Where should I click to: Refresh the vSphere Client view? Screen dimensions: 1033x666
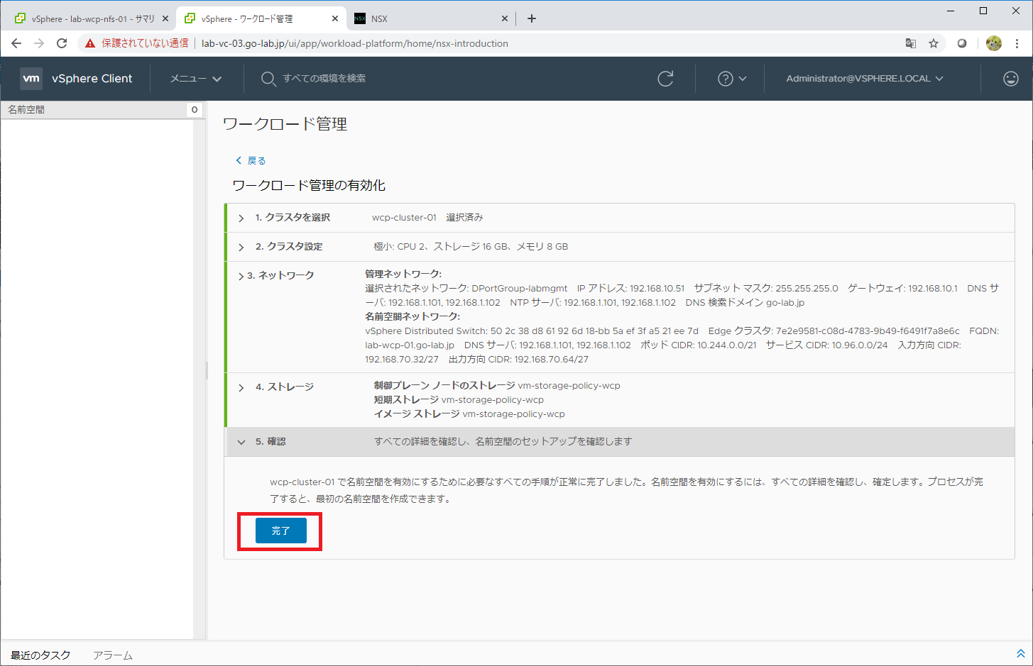pos(665,79)
